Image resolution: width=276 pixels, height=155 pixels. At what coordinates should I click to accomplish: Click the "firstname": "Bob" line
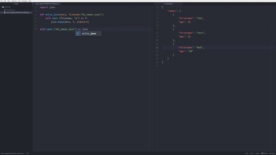click(191, 47)
